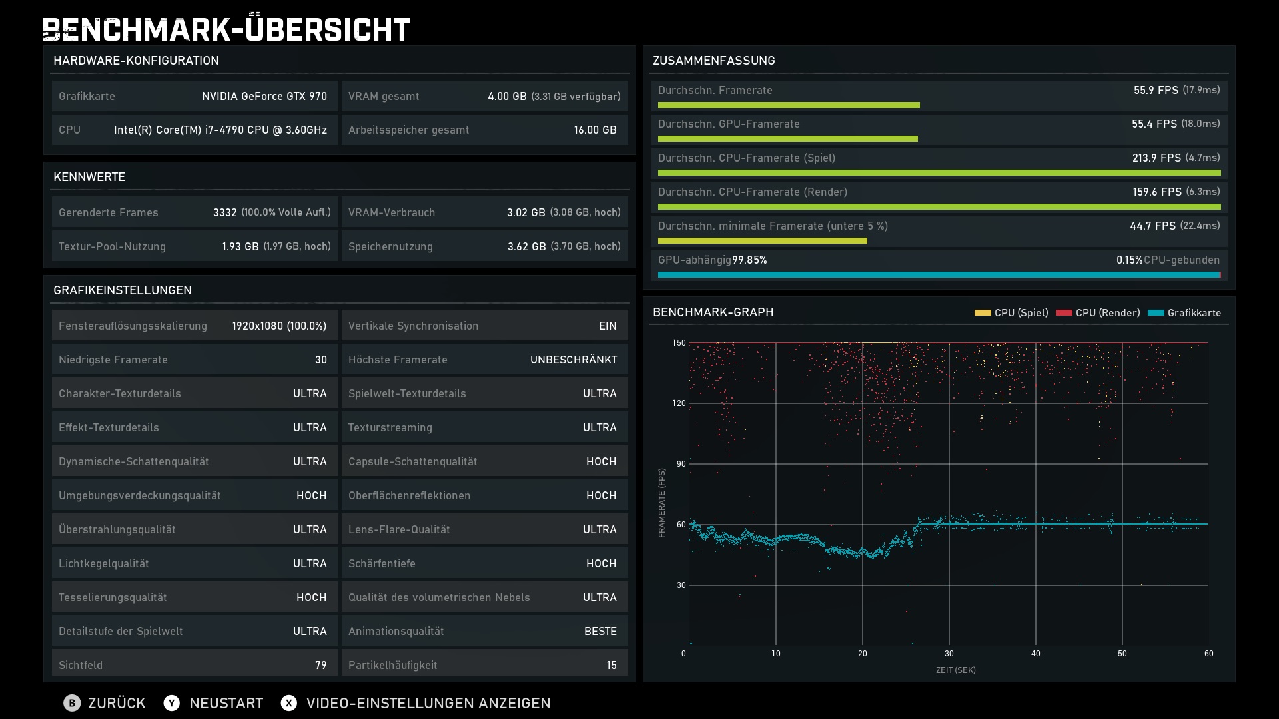Screen dimensions: 1279x719
Task: Select the Charakter-Texturdetails ULTRA row
Action: coord(194,393)
